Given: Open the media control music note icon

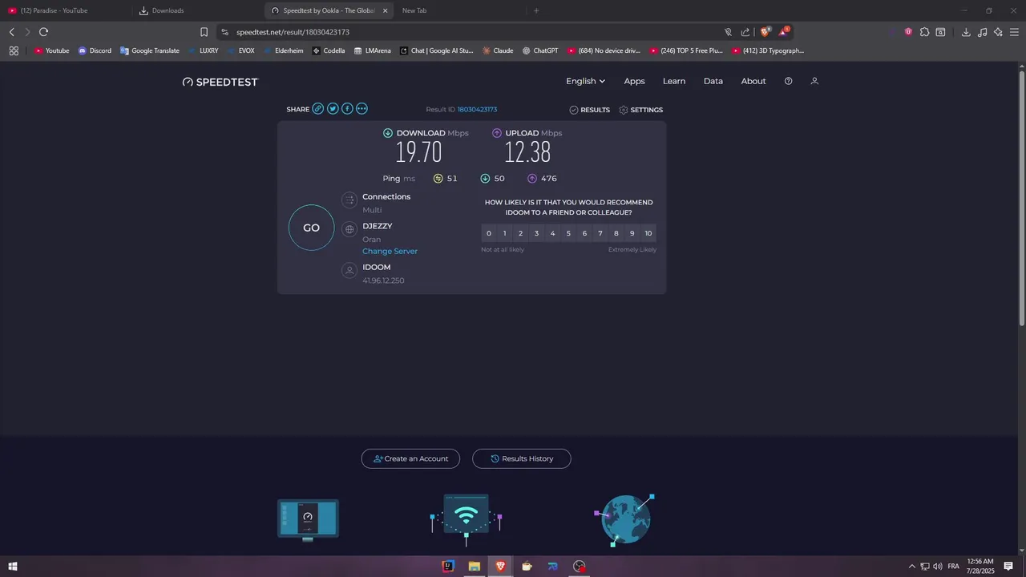Looking at the screenshot, I should pos(983,32).
